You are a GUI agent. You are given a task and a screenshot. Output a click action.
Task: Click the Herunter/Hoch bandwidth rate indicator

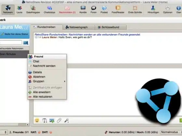point(131,132)
